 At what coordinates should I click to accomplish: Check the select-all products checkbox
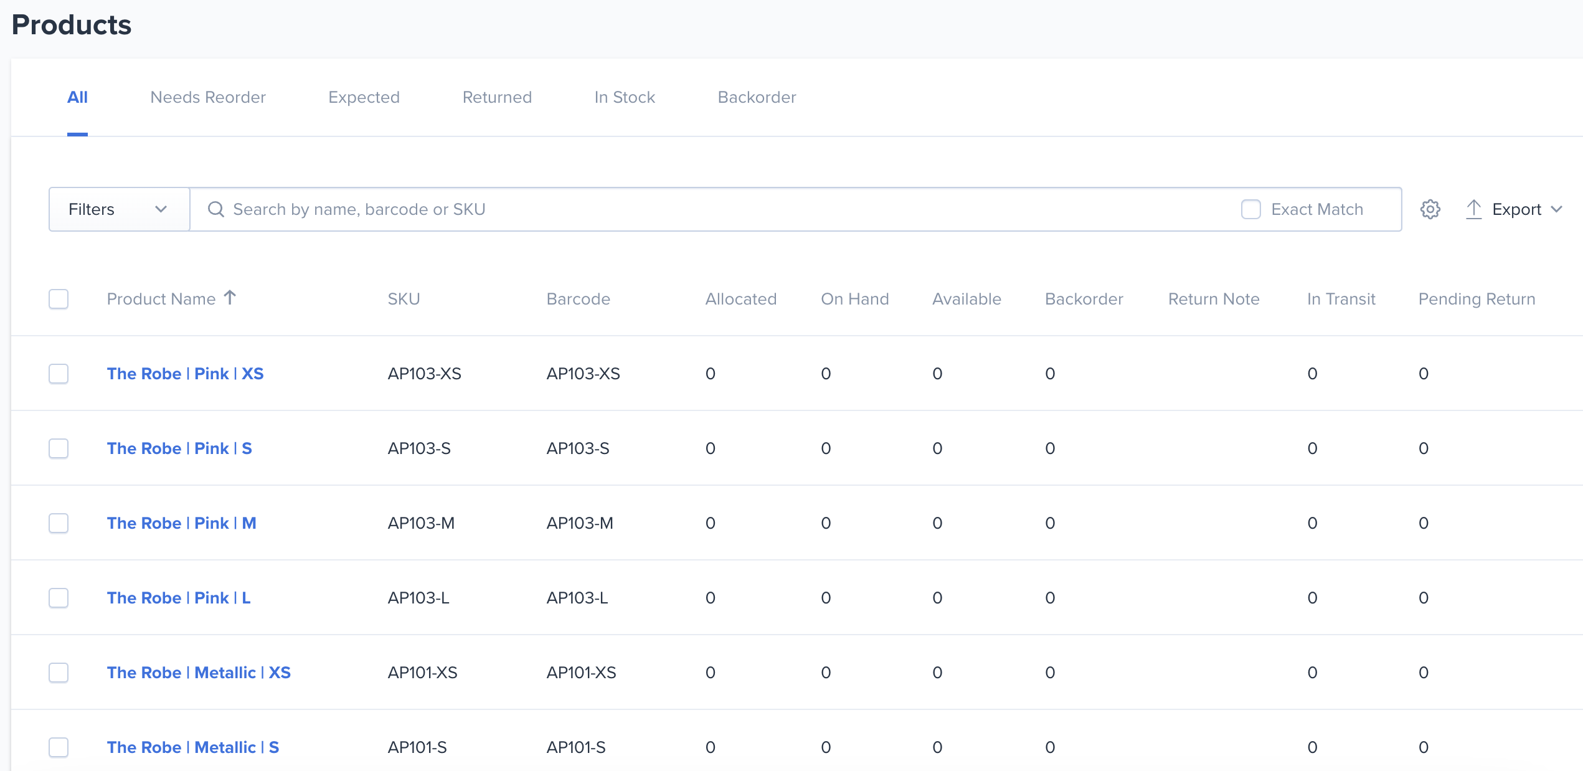pos(59,299)
